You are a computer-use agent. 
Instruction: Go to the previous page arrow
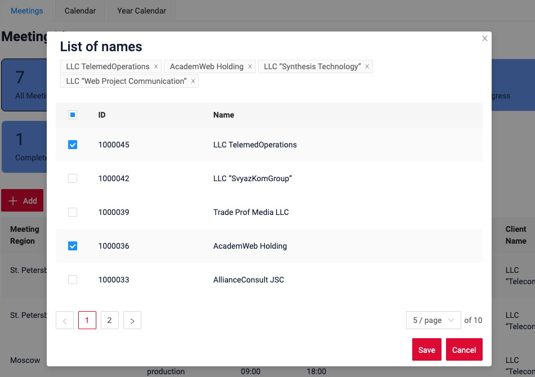click(65, 320)
